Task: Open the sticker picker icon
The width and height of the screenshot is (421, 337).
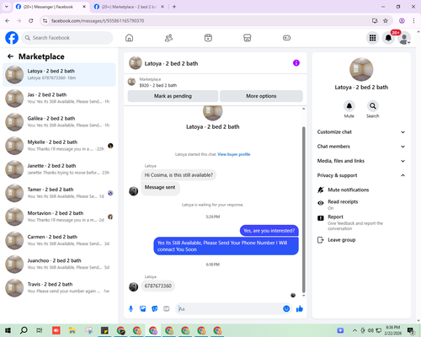Action: click(155, 309)
